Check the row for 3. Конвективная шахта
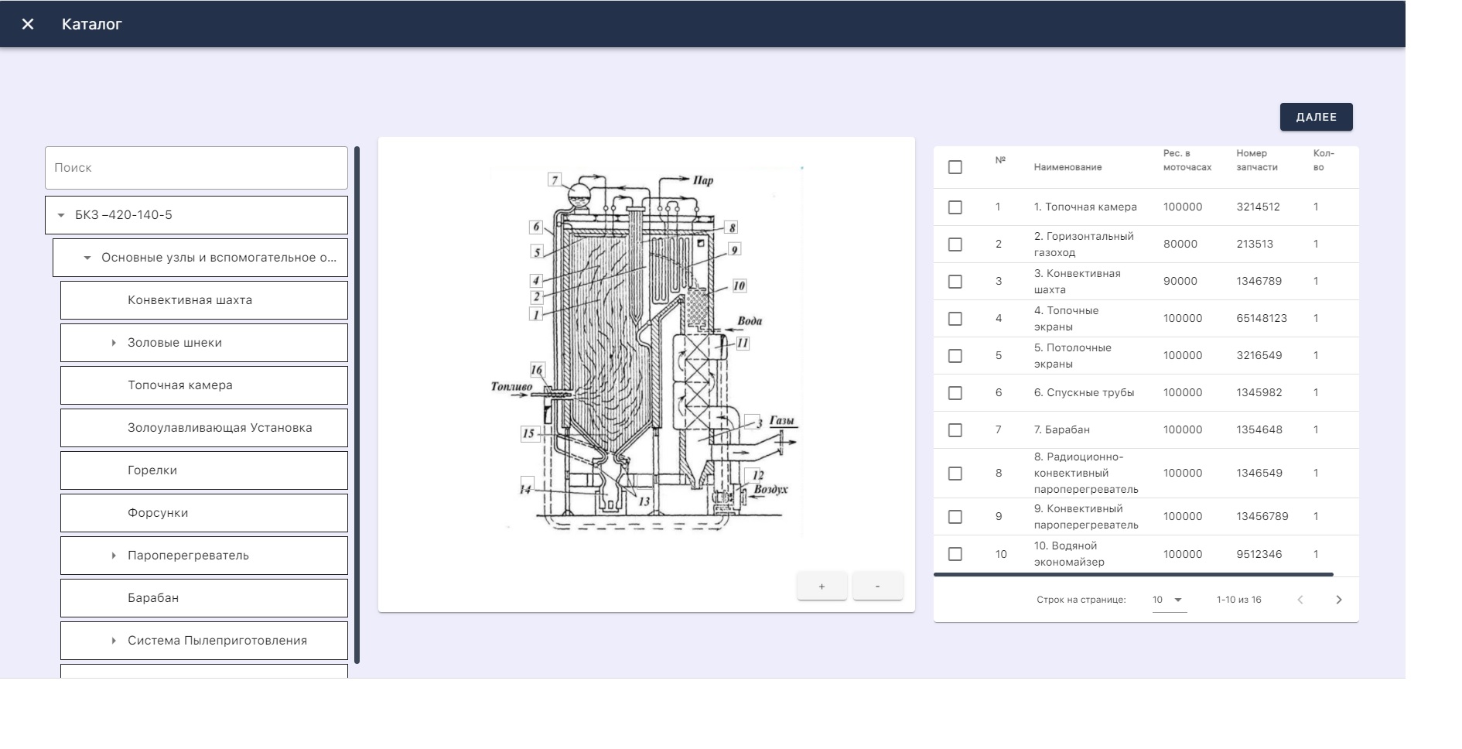The width and height of the screenshot is (1462, 749). click(955, 282)
